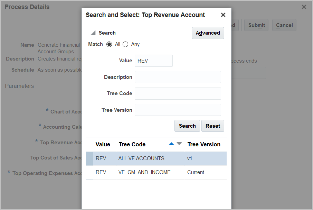Select the All match radio button
This screenshot has height=210, width=313.
click(x=109, y=44)
